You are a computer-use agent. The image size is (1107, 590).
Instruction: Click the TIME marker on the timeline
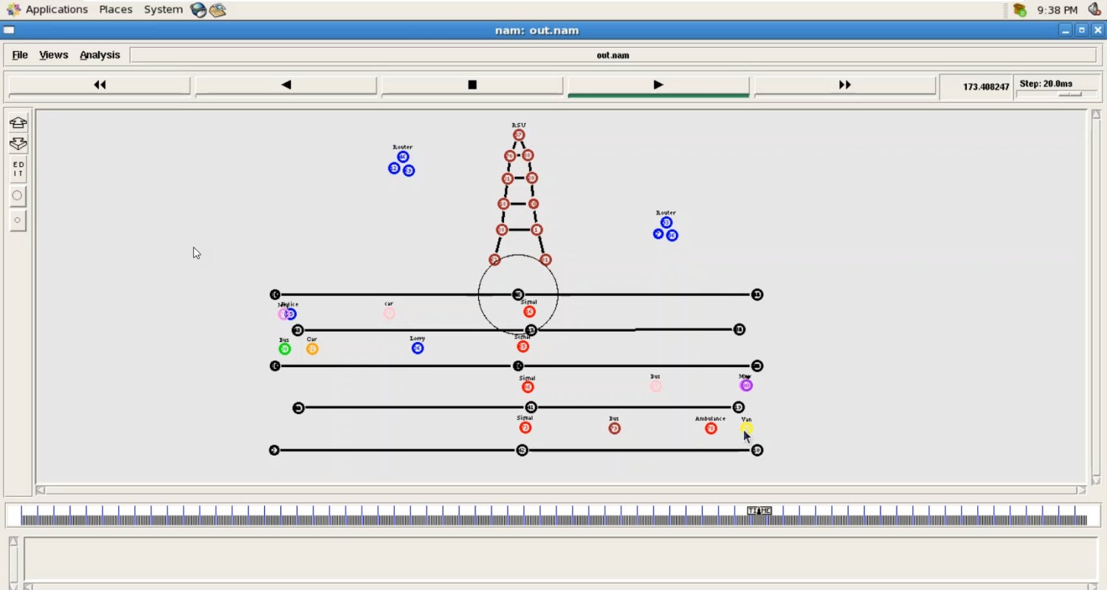759,511
